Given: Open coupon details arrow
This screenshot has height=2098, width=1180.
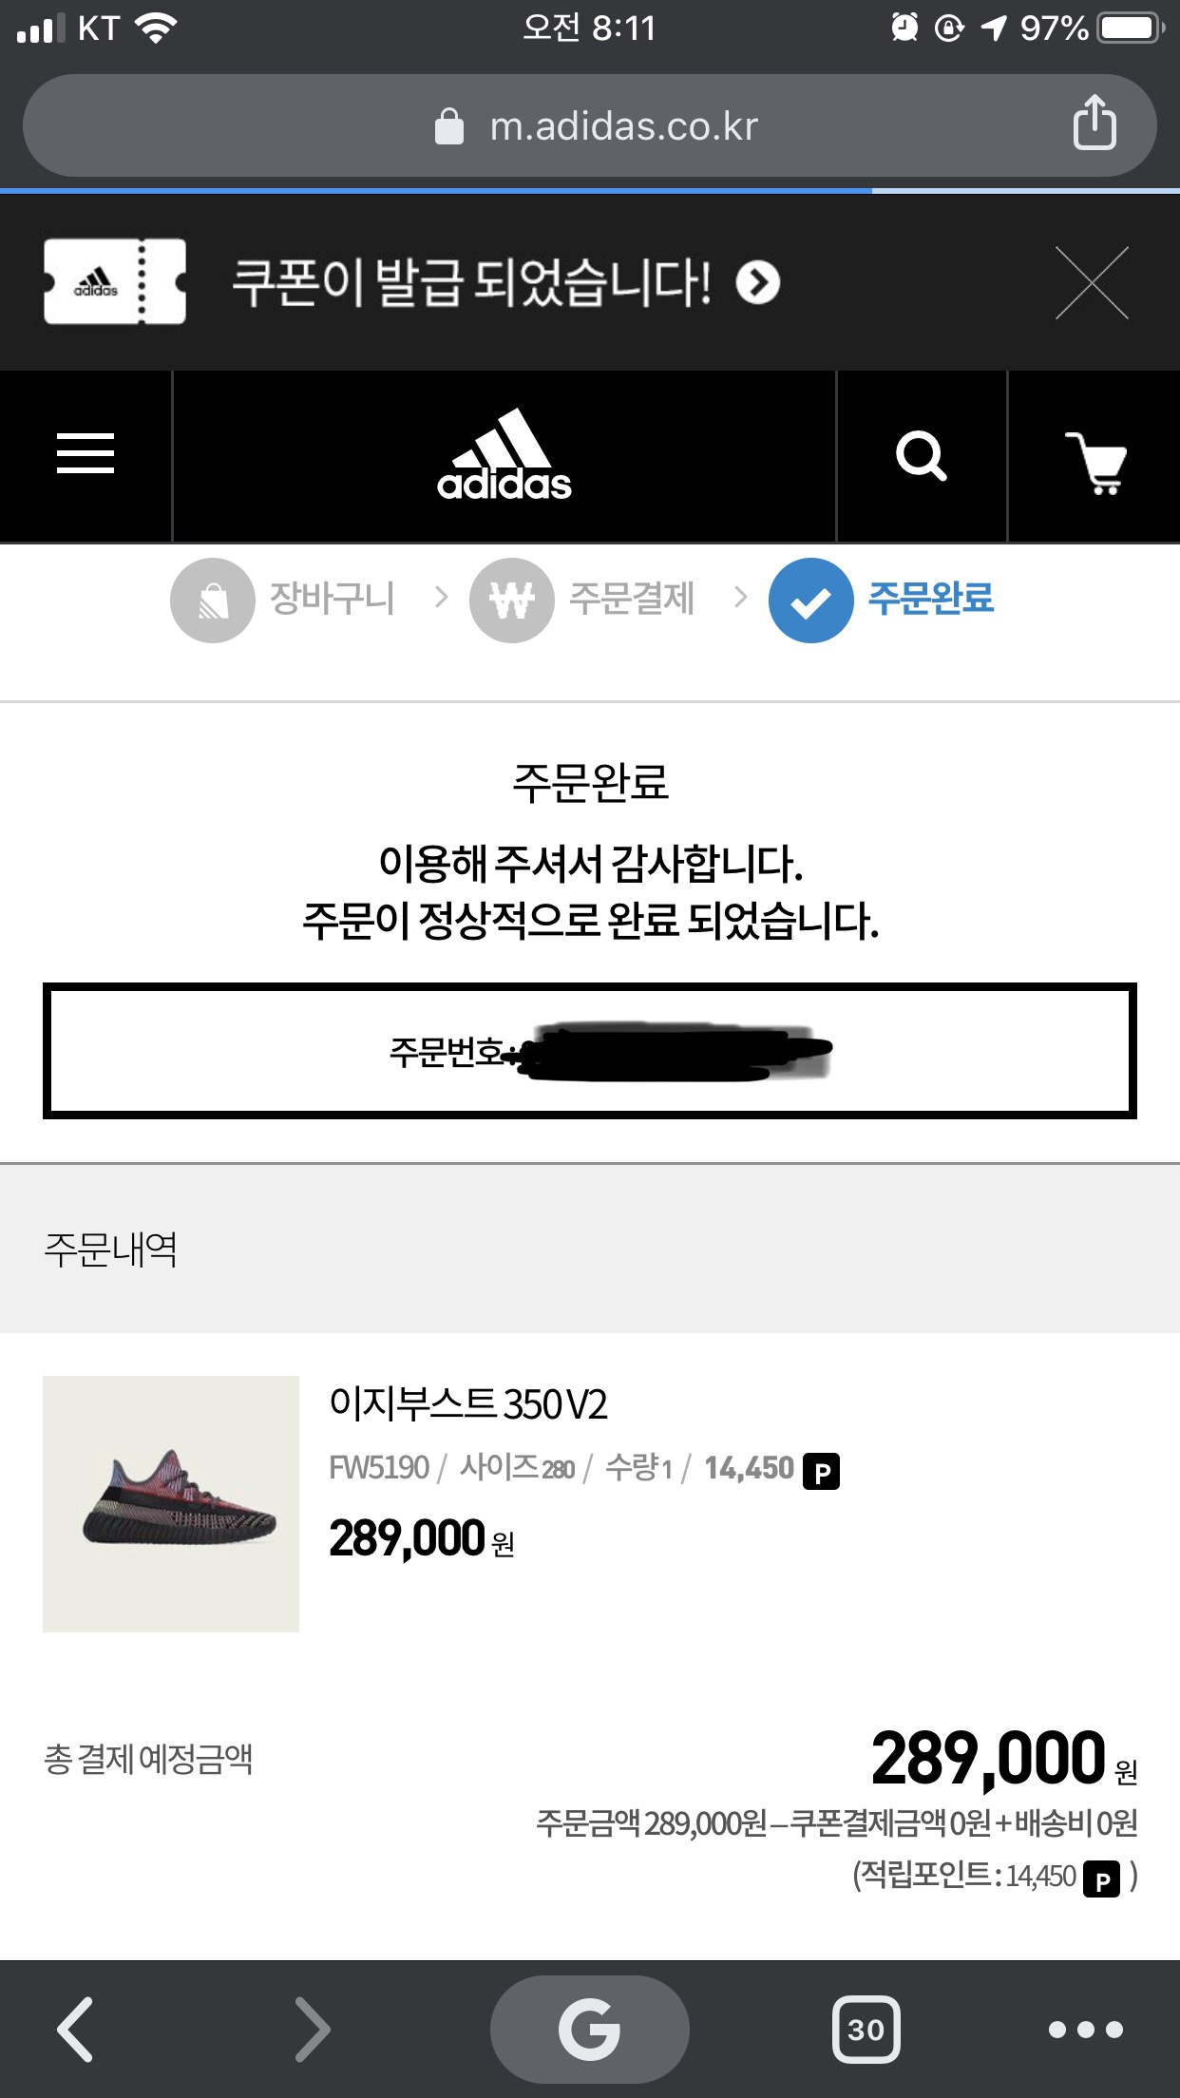Looking at the screenshot, I should tap(758, 282).
